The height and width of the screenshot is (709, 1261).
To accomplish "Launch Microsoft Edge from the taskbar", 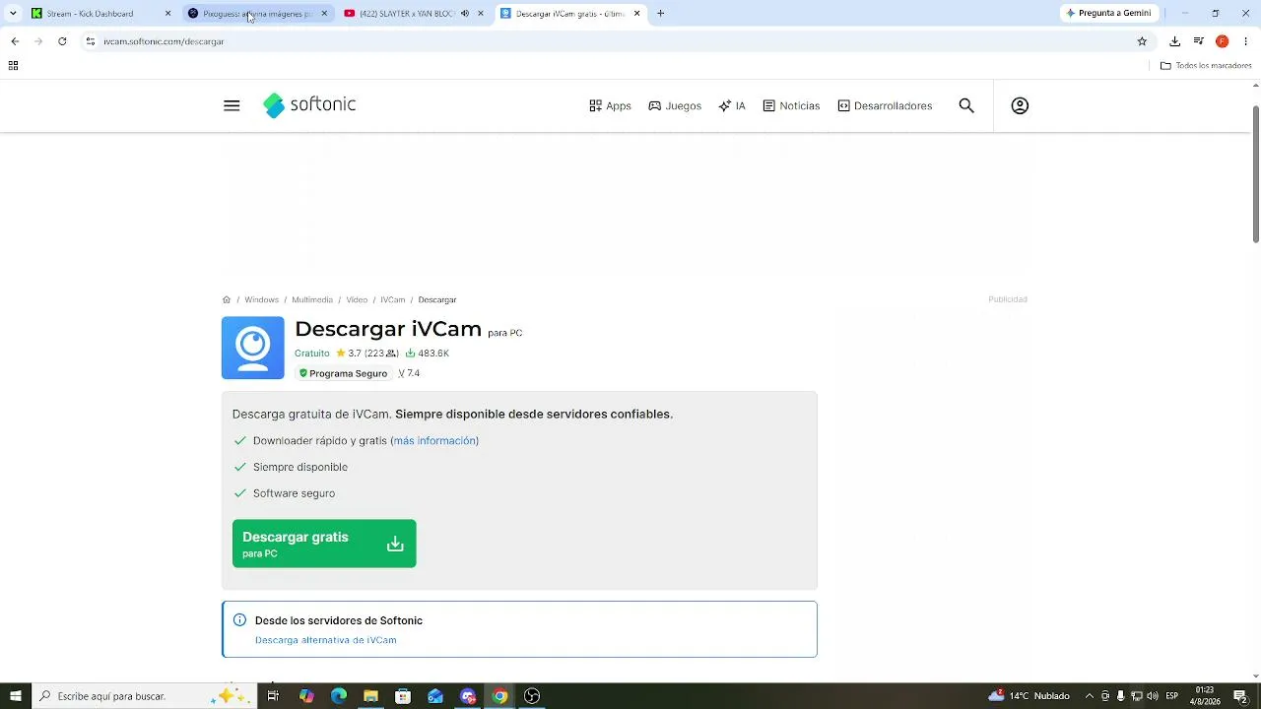I will pos(339,696).
